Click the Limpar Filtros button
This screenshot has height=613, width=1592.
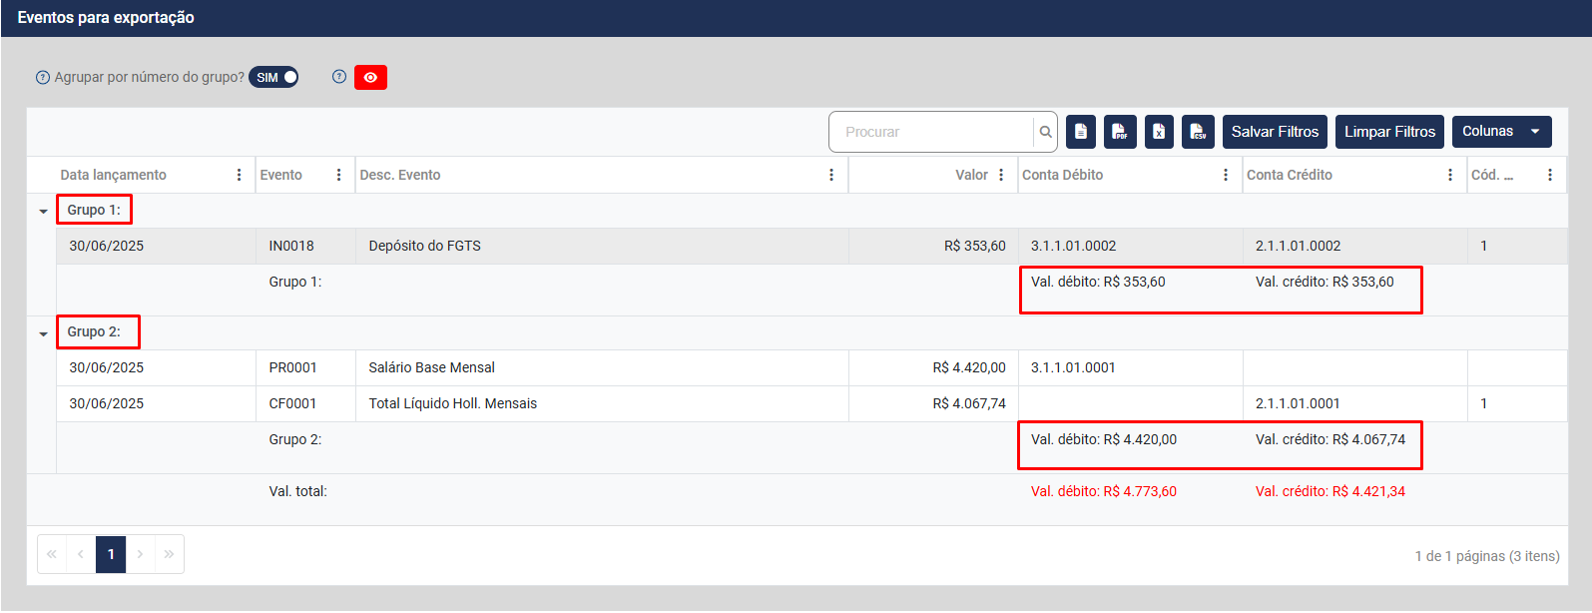tap(1389, 132)
